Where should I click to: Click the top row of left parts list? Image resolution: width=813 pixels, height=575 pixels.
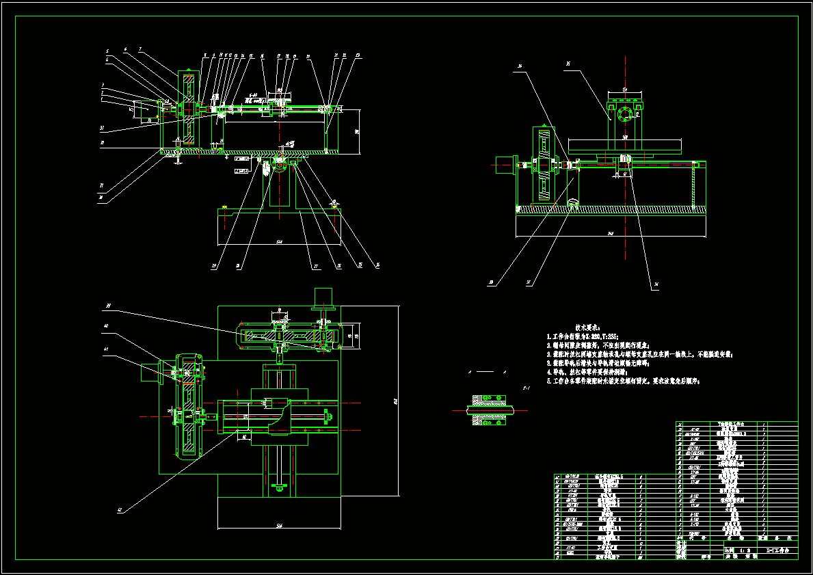615,477
